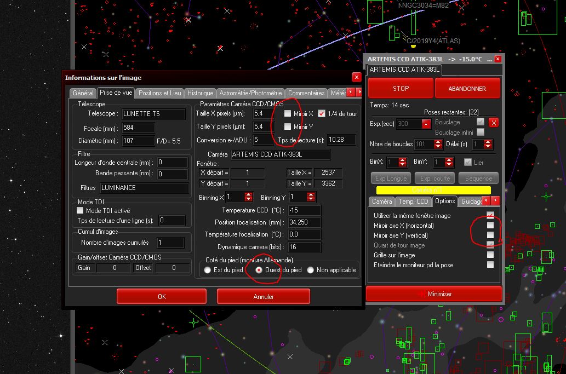This screenshot has width=566, height=374.
Task: Adjust the Binning X spinner arrows
Action: [249, 197]
